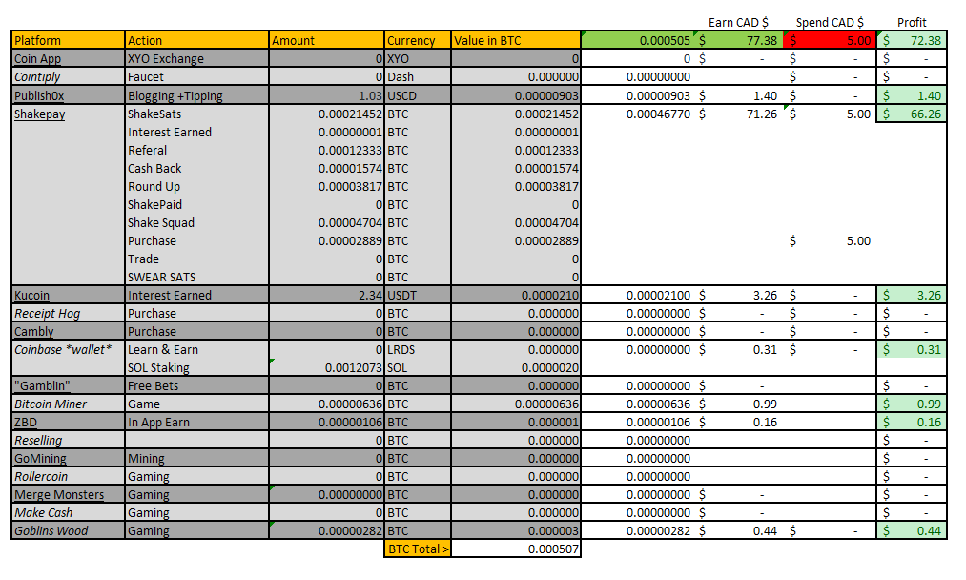Image resolution: width=966 pixels, height=580 pixels.
Task: Select the SOL Staking action cell
Action: pyautogui.click(x=197, y=367)
